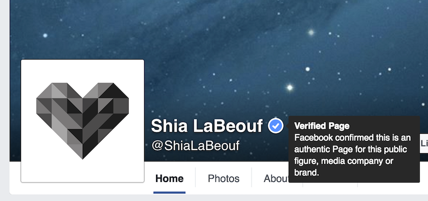The height and width of the screenshot is (201, 428).
Task: Click the blue underline beneath Home
Action: tap(169, 193)
